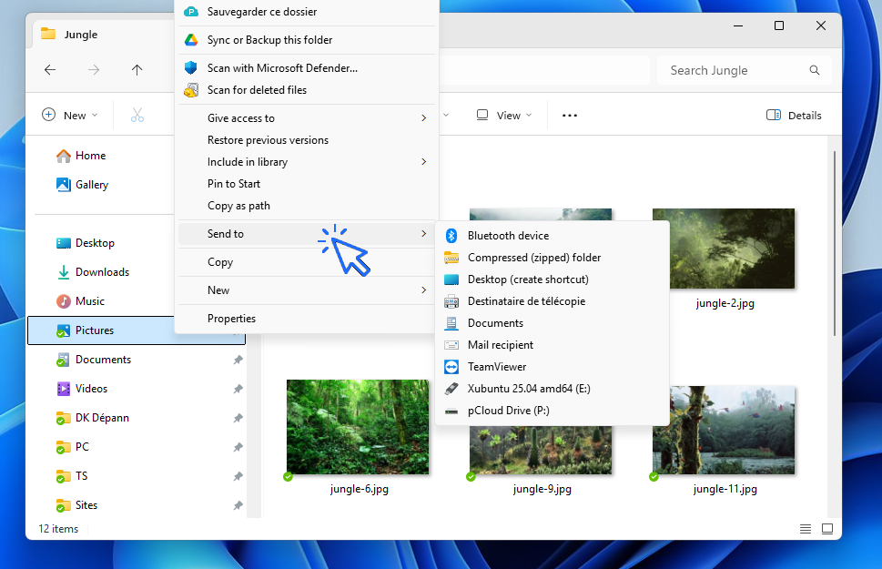Open the New dropdown in the toolbar
Viewport: 882px width, 569px height.
coord(70,116)
